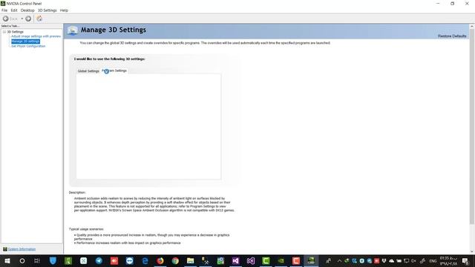Open the taskbar clock and date

[x=448, y=260]
